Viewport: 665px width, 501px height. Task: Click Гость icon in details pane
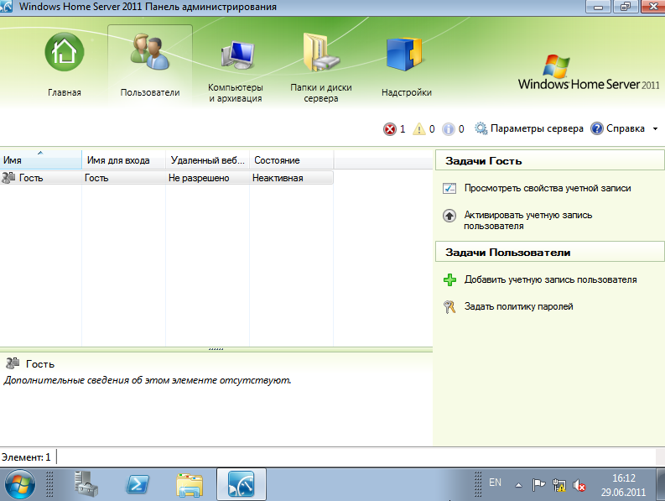(x=13, y=363)
